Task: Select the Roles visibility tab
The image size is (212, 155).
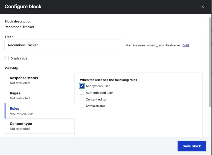Action: [x=39, y=111]
